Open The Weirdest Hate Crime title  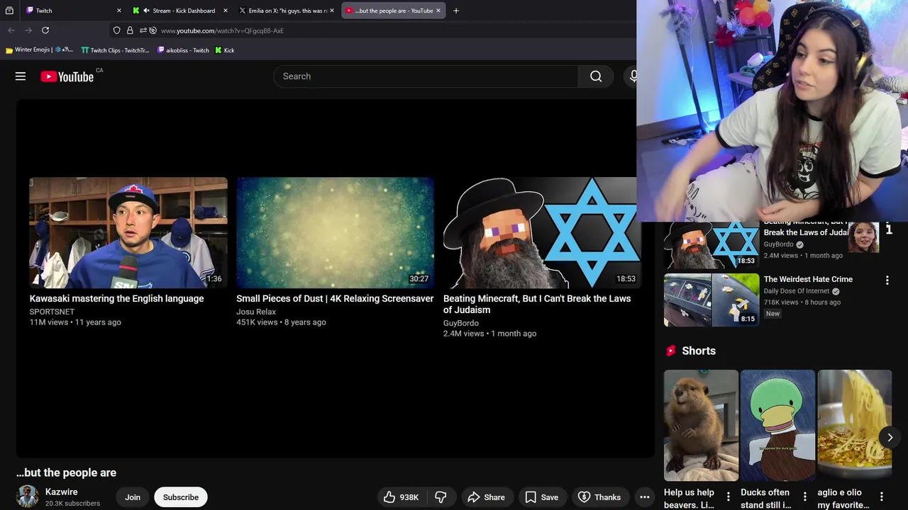click(x=808, y=279)
